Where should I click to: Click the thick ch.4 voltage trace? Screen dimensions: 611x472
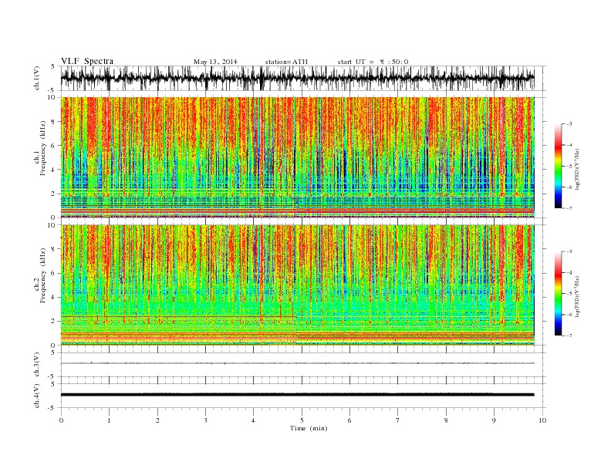(297, 395)
